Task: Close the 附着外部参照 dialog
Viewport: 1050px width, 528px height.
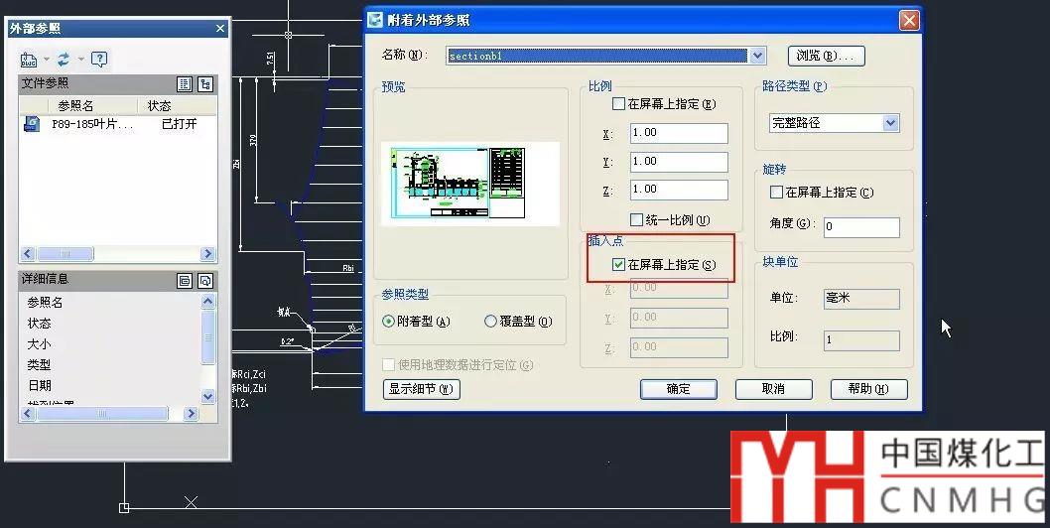Action: [x=909, y=21]
